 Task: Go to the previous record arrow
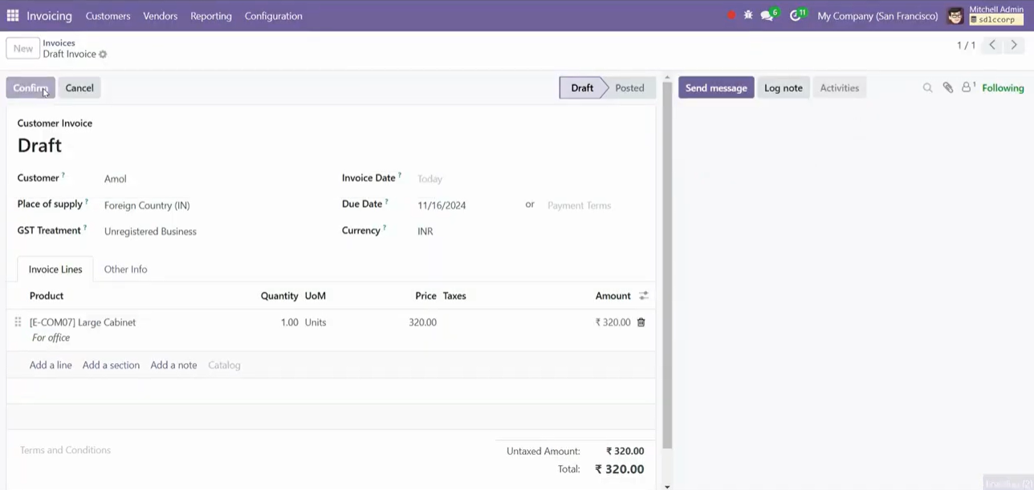(992, 45)
